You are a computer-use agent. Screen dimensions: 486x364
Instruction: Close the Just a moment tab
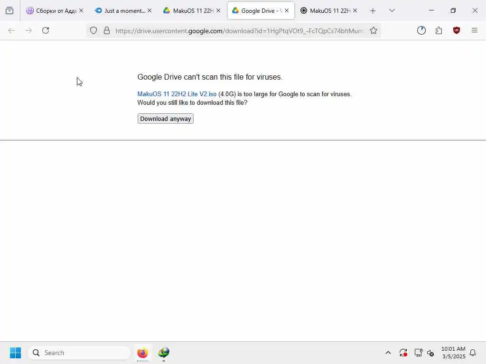150,10
